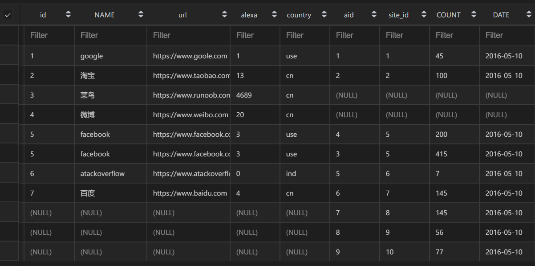This screenshot has height=266, width=535.
Task: Select the COUNT value 56
Action: pyautogui.click(x=454, y=233)
